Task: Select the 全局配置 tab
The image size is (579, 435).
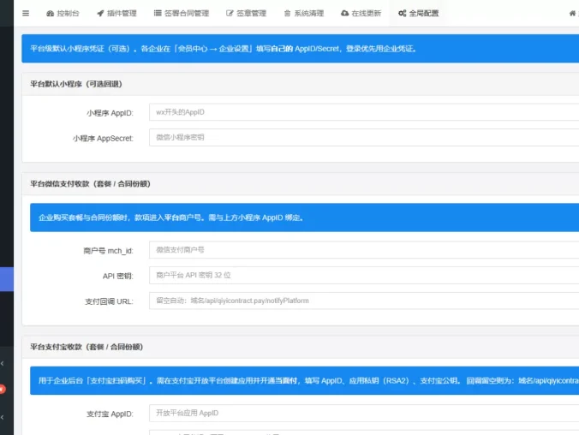Action: [418, 14]
